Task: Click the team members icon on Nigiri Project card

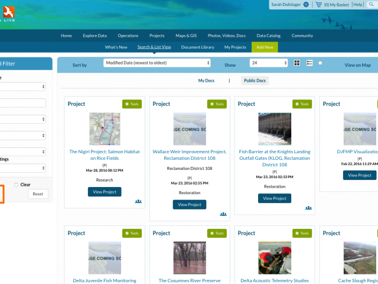Action: tap(138, 201)
